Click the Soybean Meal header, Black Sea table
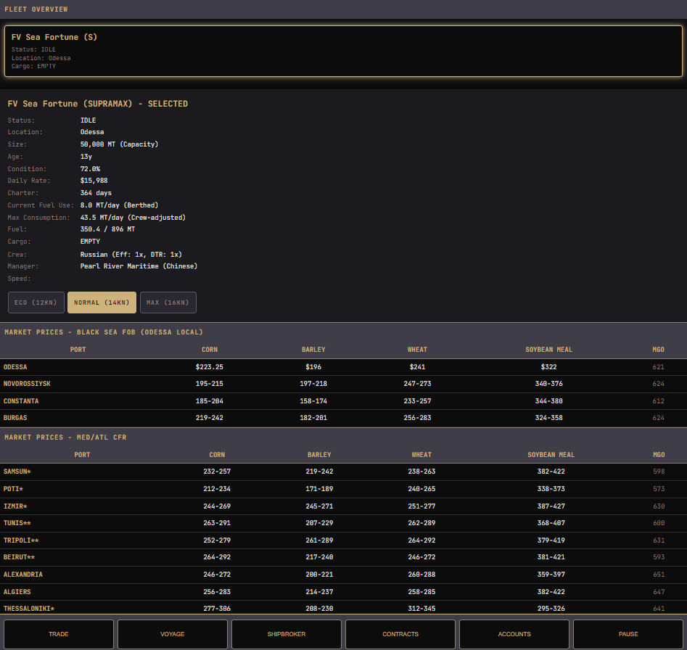The height and width of the screenshot is (650, 687). pos(548,350)
